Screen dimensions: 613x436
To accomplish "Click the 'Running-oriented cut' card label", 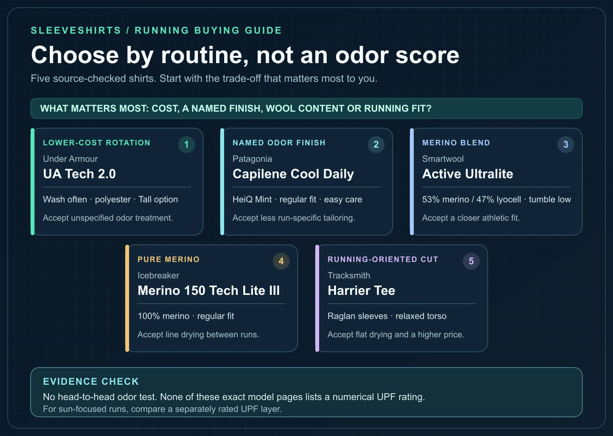I will coord(383,259).
